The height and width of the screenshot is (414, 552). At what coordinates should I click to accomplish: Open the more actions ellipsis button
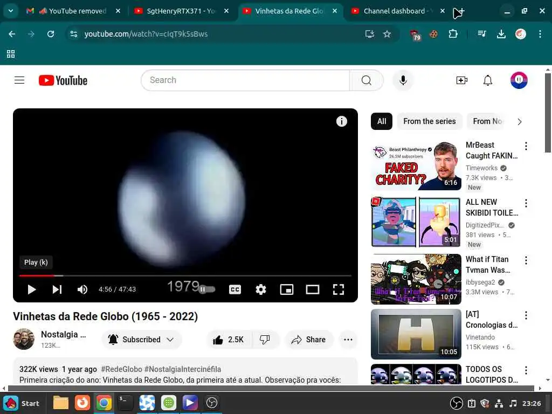348,340
